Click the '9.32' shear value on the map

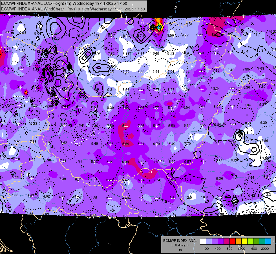click(16, 177)
